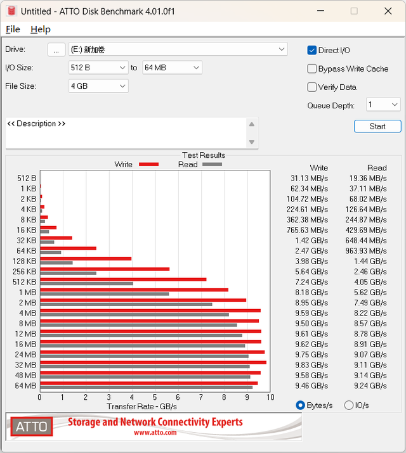Click the 5.62 GB/s read value
The width and height of the screenshot is (406, 453).
(x=370, y=292)
